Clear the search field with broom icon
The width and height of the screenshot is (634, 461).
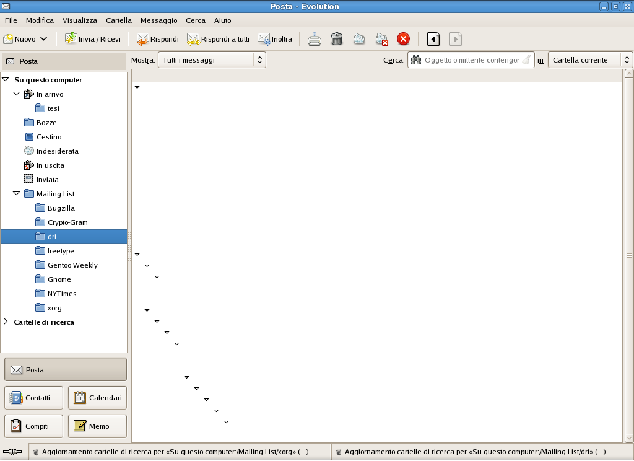click(x=527, y=60)
